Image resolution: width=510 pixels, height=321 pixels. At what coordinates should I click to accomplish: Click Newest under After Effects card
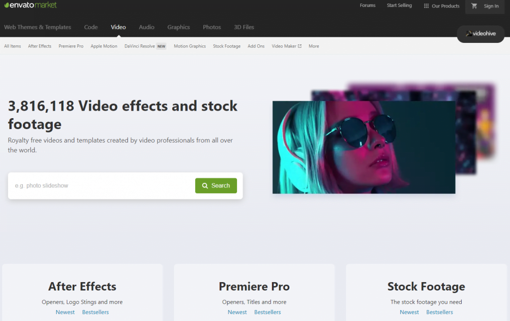tap(65, 312)
